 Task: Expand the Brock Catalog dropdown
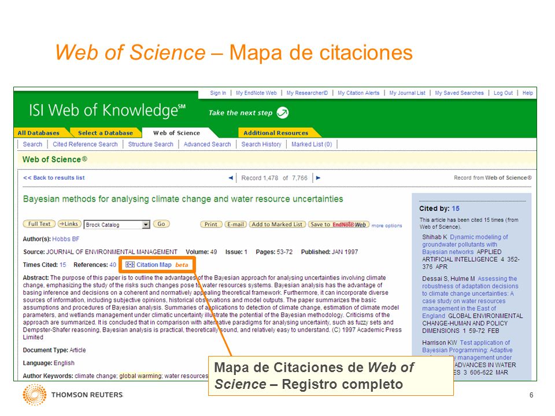[146, 225]
